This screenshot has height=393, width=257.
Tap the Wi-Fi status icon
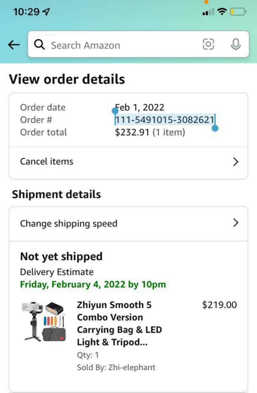(221, 12)
